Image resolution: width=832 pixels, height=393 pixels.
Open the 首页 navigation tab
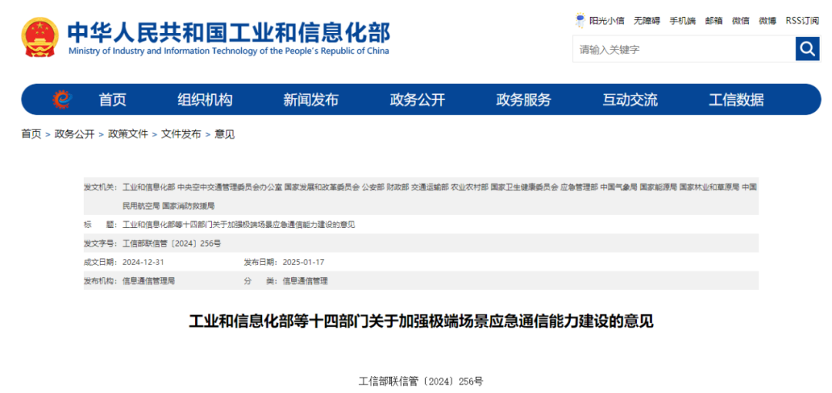click(x=112, y=99)
